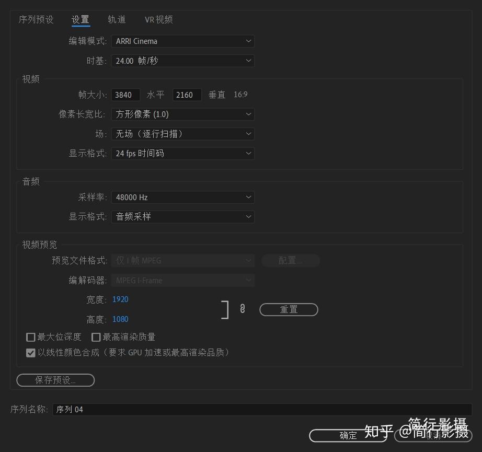Expand the 时基 24.00 帧/秒 dropdown
The image size is (482, 452).
[182, 61]
